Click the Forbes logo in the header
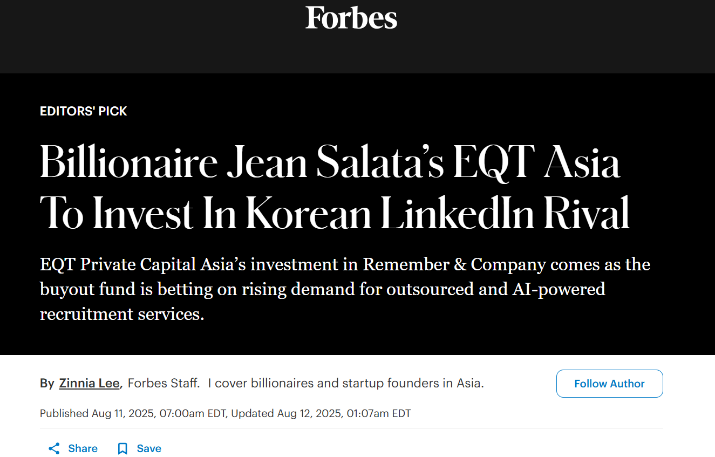Screen dimensions: 715x457 pyautogui.click(x=351, y=17)
